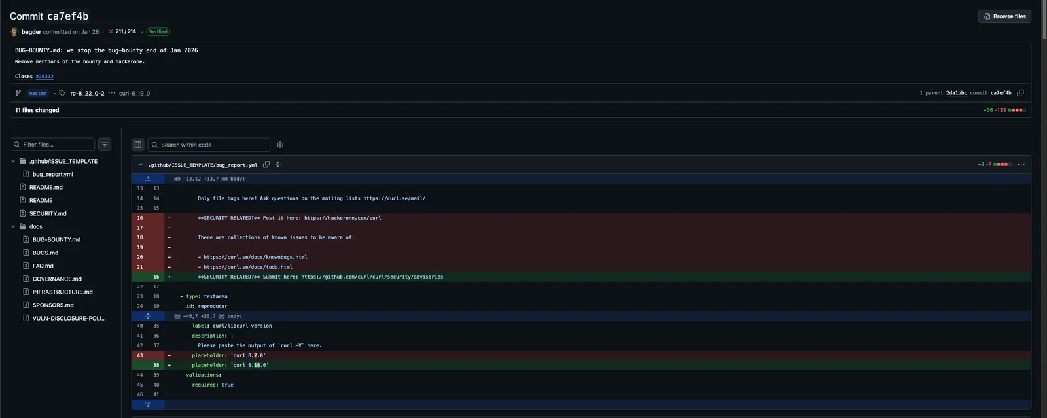
Task: Open the diff view settings gear
Action: click(280, 145)
